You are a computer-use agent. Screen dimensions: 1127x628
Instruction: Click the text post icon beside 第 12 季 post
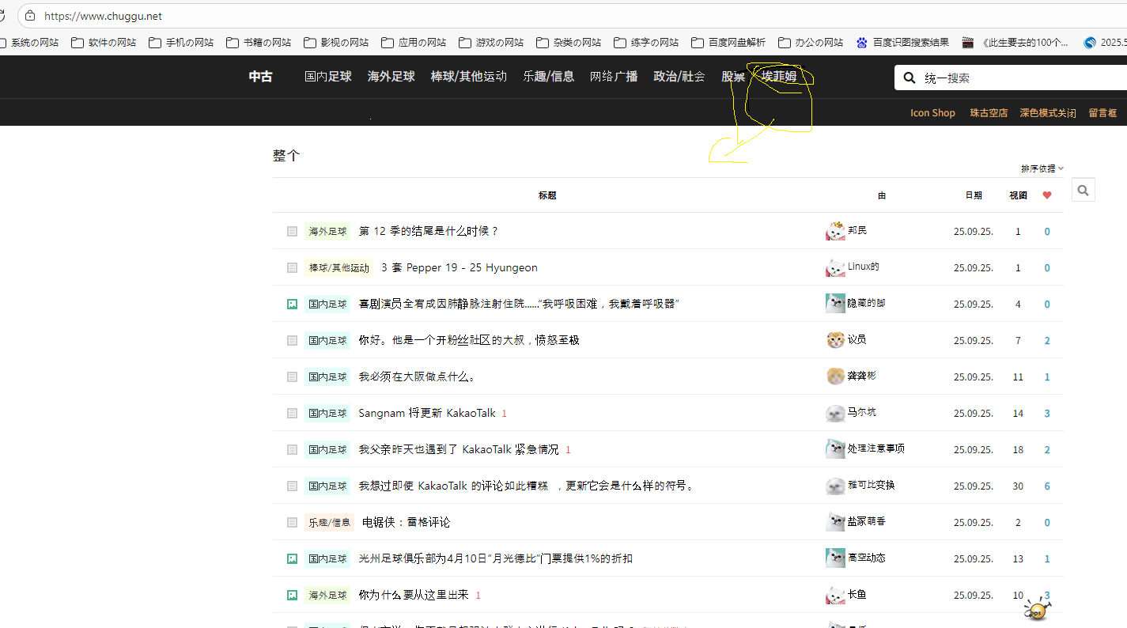pyautogui.click(x=292, y=231)
